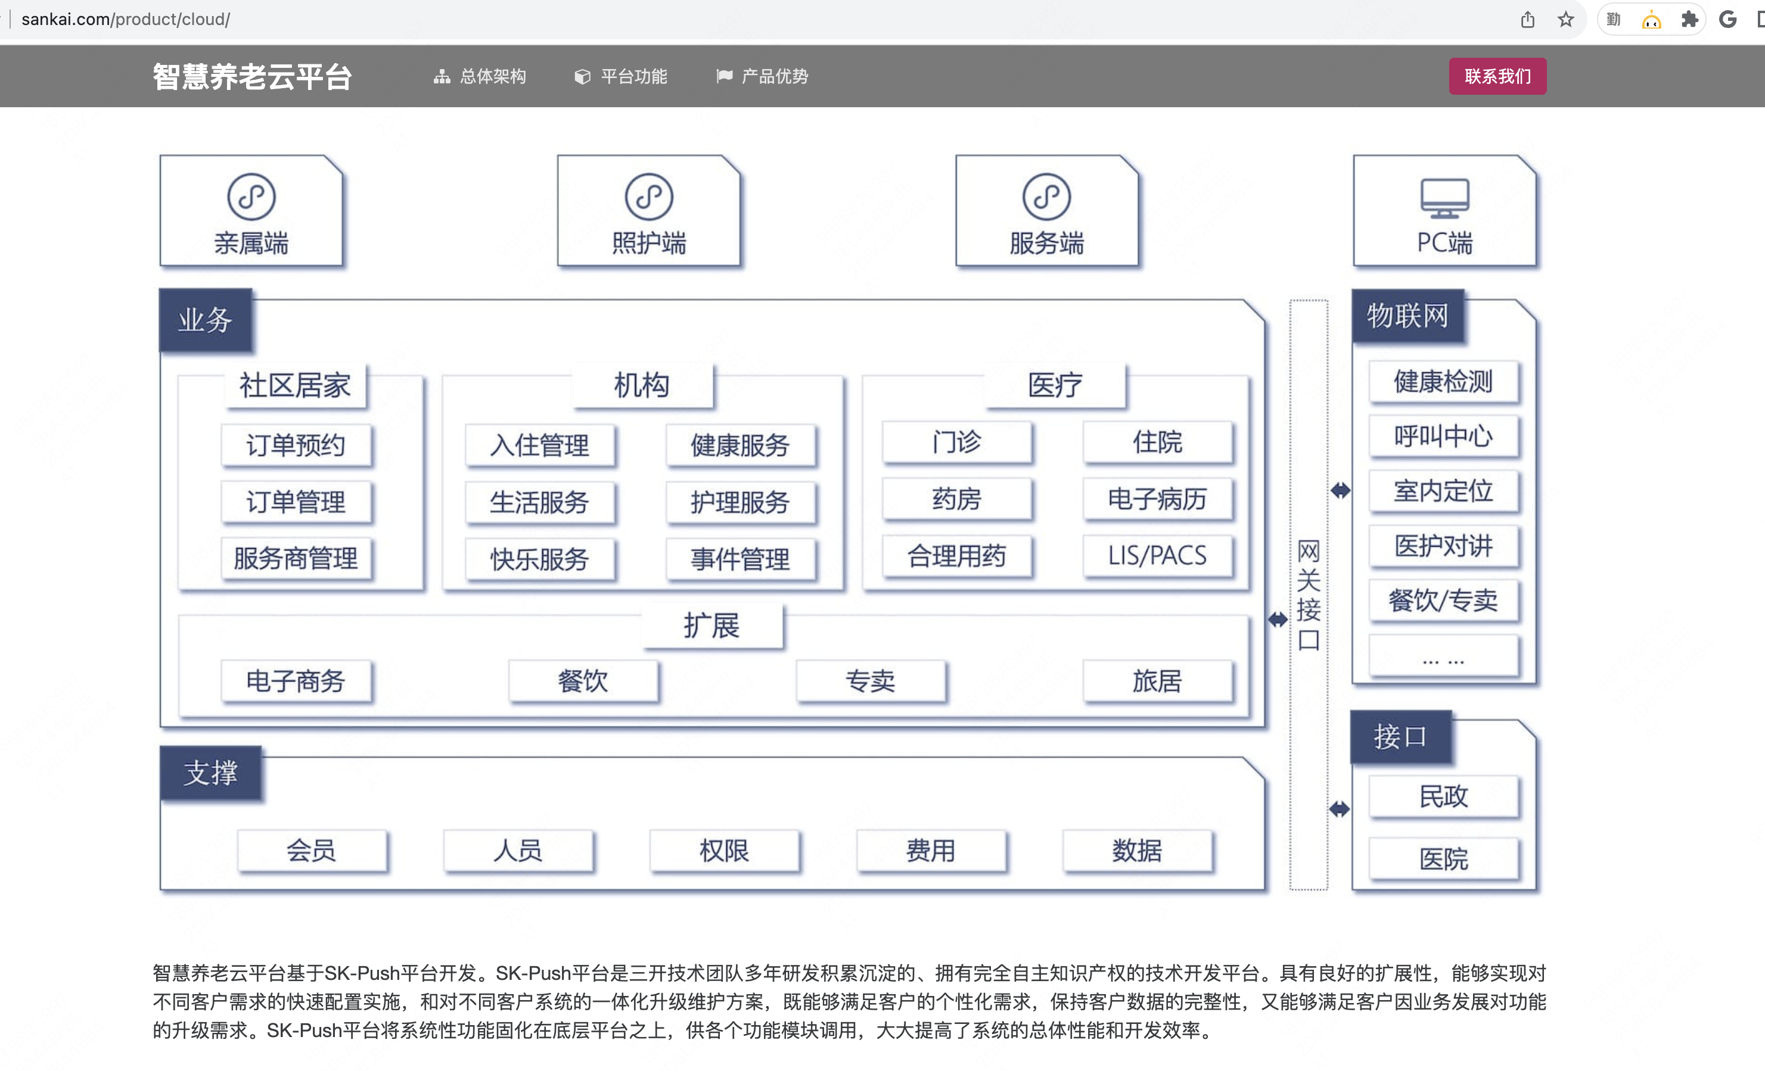Screen dimensions: 1765x1071
Task: Click the 护理服务 box
Action: (x=740, y=502)
